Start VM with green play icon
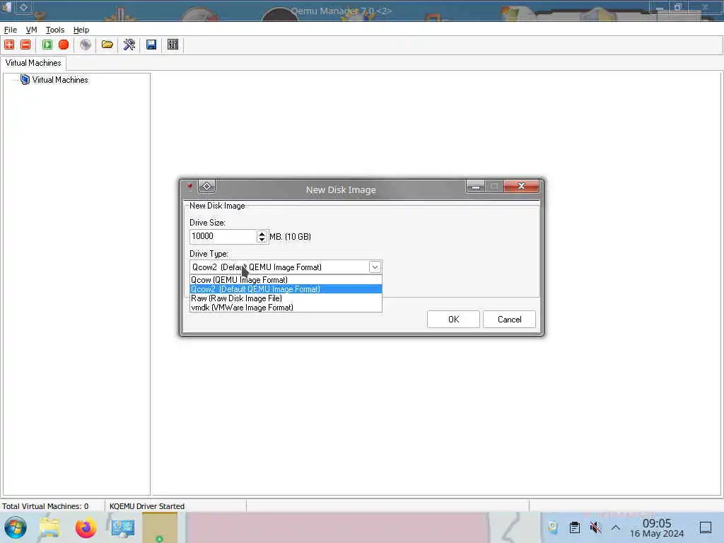Viewport: 724px width, 543px height. tap(47, 45)
